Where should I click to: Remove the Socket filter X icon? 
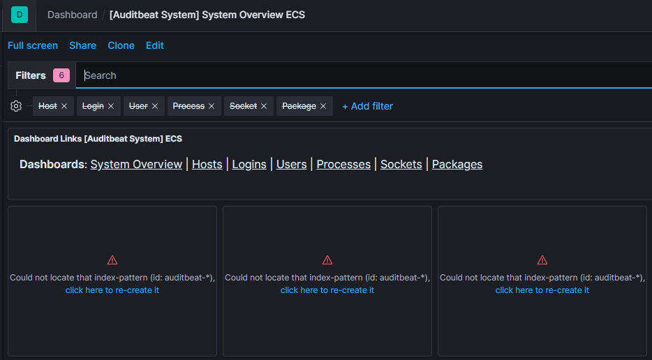pyautogui.click(x=264, y=106)
